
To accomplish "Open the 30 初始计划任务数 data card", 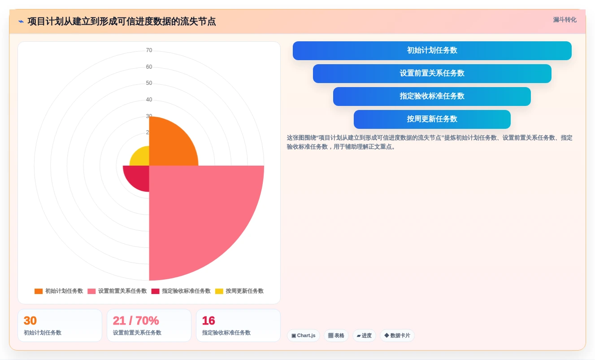I will pyautogui.click(x=60, y=325).
